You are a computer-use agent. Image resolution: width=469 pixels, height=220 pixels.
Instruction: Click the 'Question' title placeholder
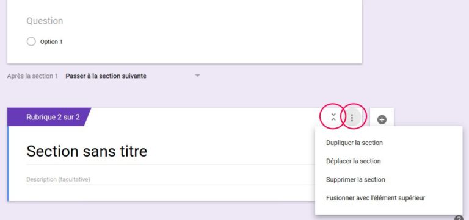point(45,21)
